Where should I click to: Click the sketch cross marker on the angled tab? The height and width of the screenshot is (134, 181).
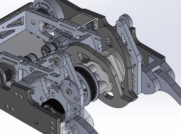pos(31,80)
